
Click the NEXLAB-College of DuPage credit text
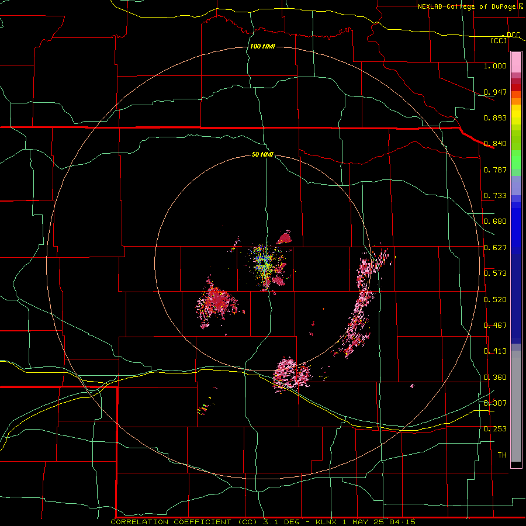click(466, 6)
